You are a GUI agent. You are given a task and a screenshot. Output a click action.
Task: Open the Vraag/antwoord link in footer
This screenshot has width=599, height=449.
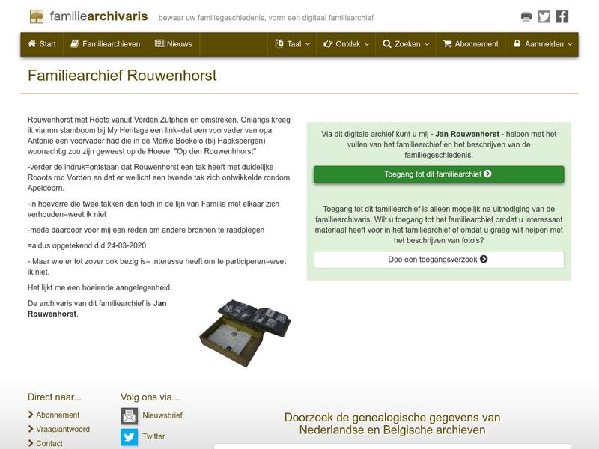click(62, 430)
